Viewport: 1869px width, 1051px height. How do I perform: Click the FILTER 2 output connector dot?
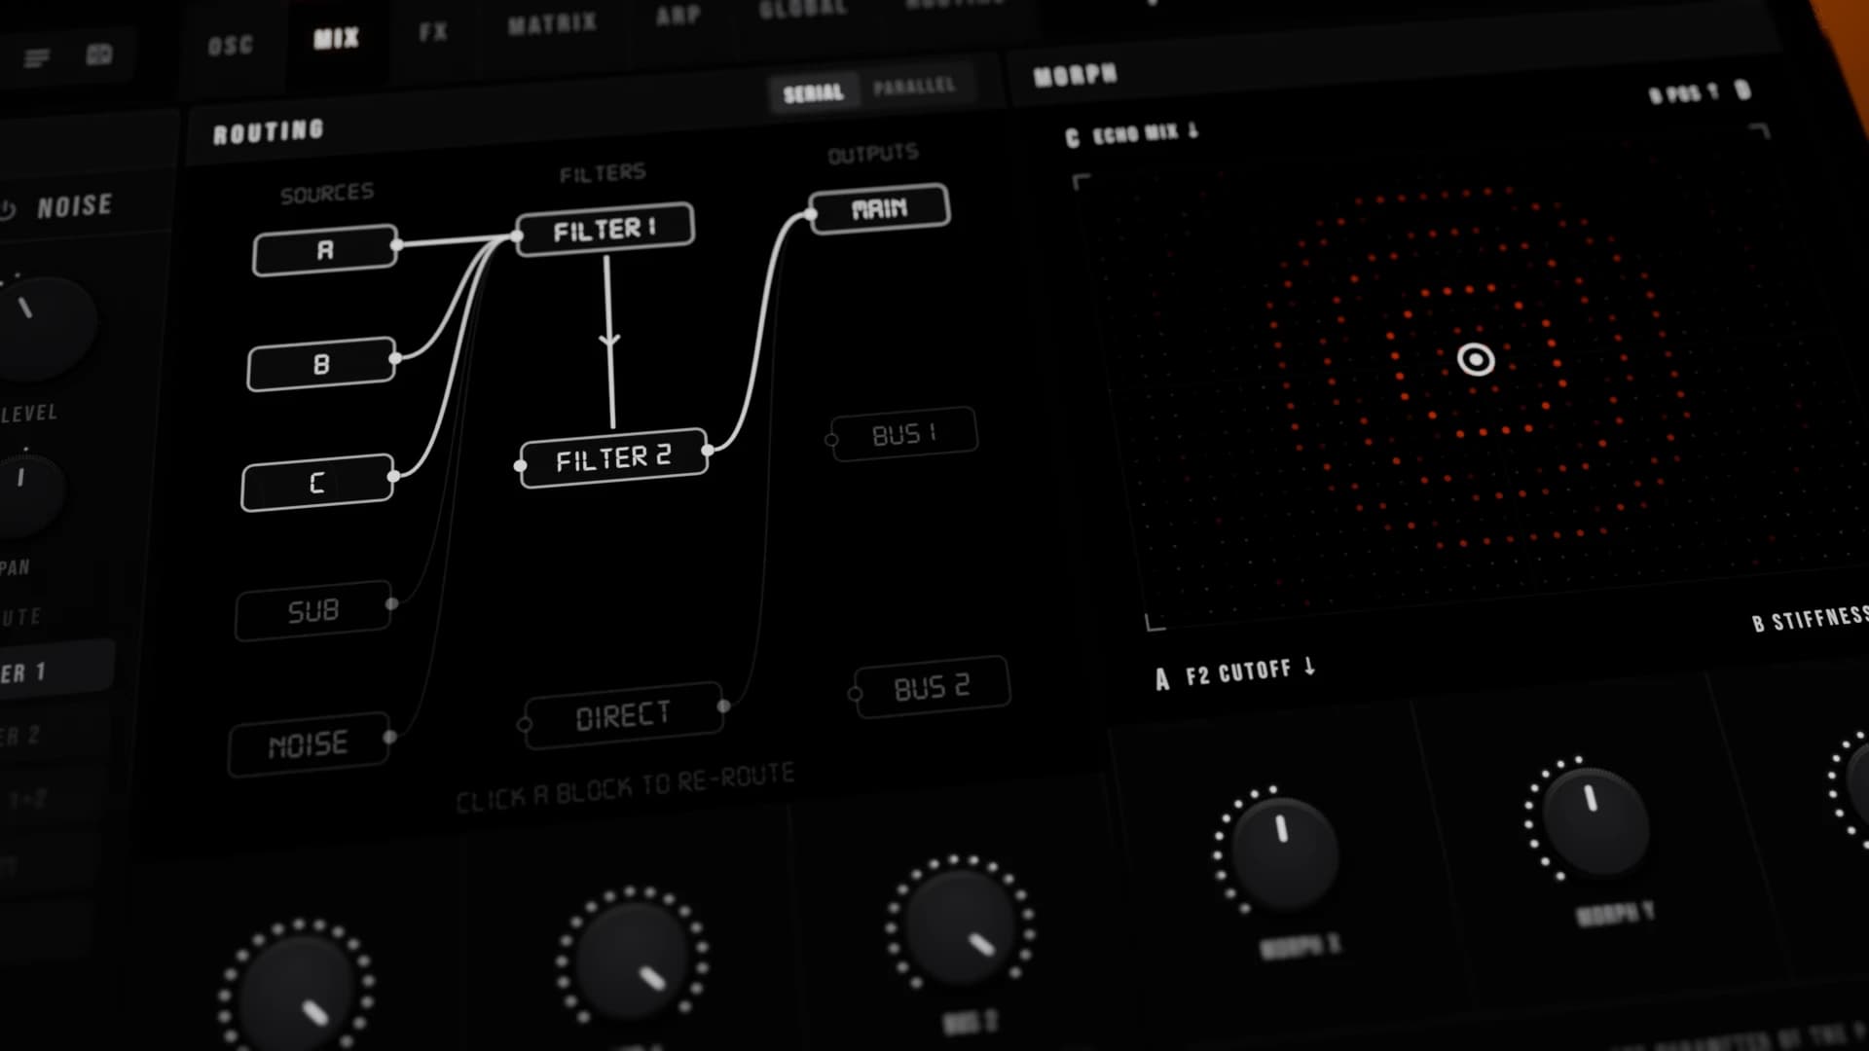coord(709,451)
